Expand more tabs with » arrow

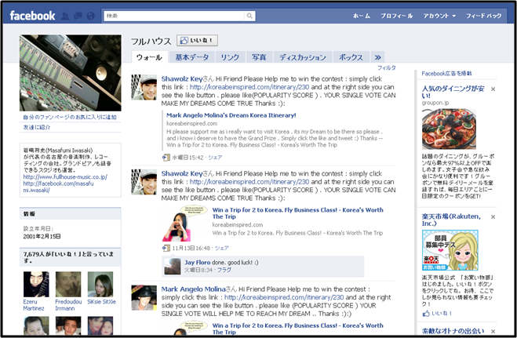click(377, 57)
